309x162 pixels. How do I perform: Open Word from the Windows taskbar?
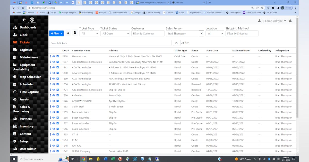[106, 159]
